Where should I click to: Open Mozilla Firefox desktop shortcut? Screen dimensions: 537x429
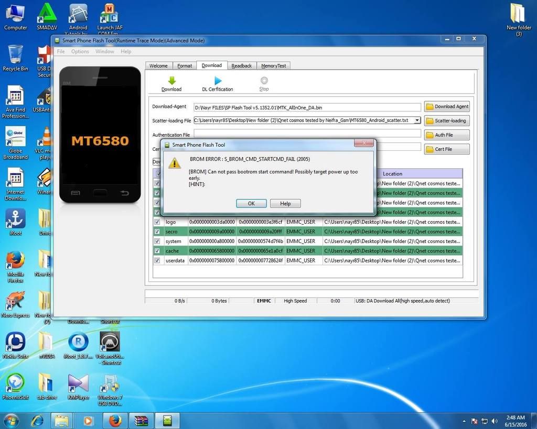pyautogui.click(x=15, y=260)
